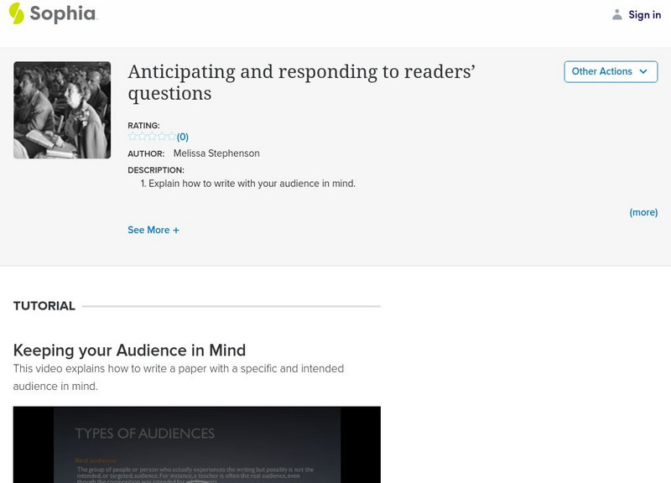The image size is (671, 483).
Task: View the tutorial thumbnail image
Action: click(x=62, y=110)
